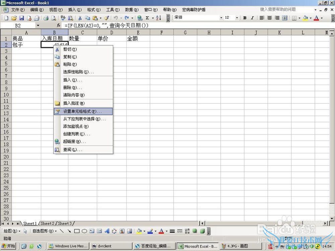
Task: Select cell A2 containing 包子
Action: [26, 45]
